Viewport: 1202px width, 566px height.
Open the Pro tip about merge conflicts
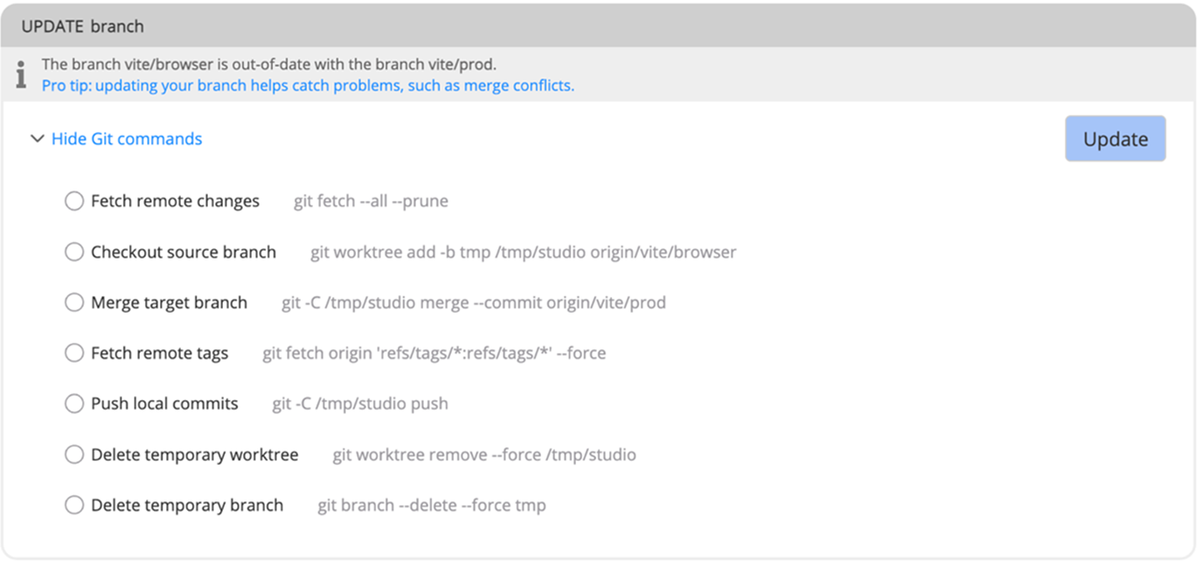tap(308, 85)
